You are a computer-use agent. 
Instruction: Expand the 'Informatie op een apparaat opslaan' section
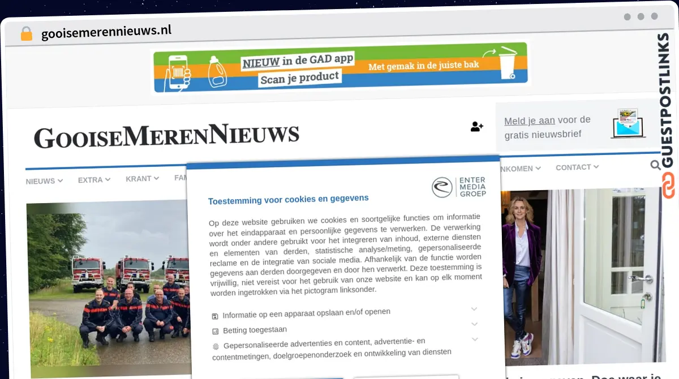click(x=474, y=309)
